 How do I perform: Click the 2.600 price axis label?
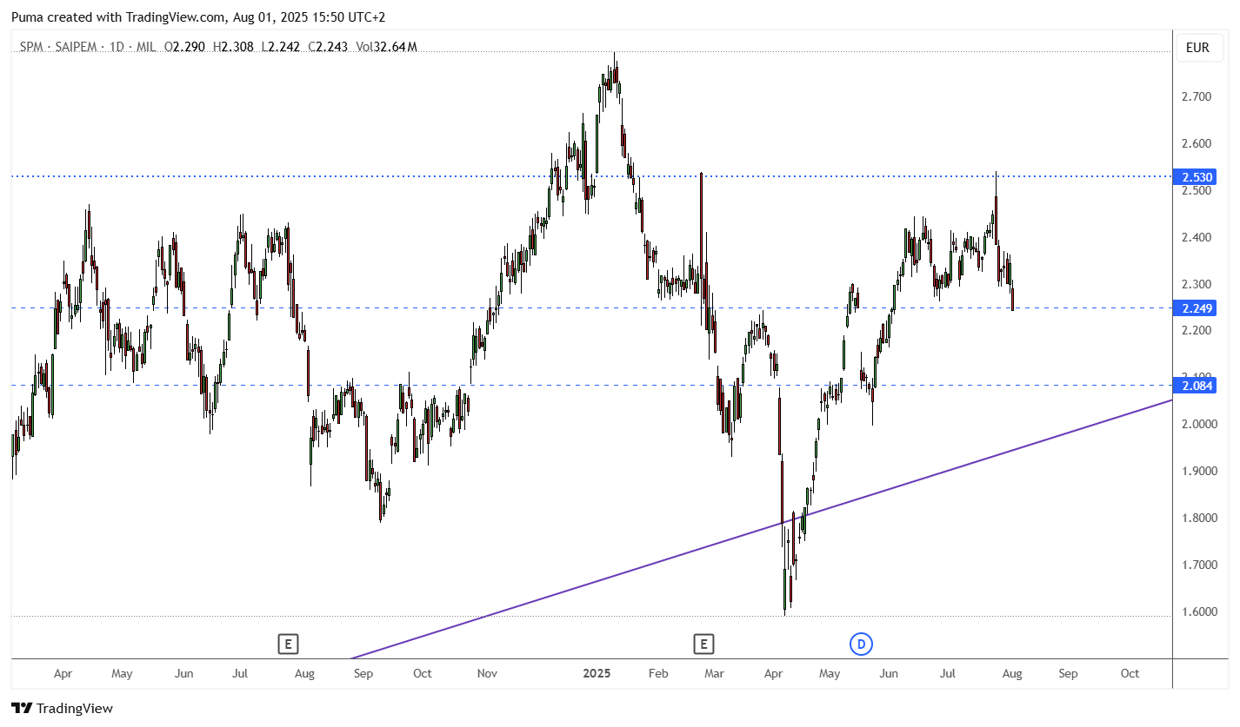1197,143
